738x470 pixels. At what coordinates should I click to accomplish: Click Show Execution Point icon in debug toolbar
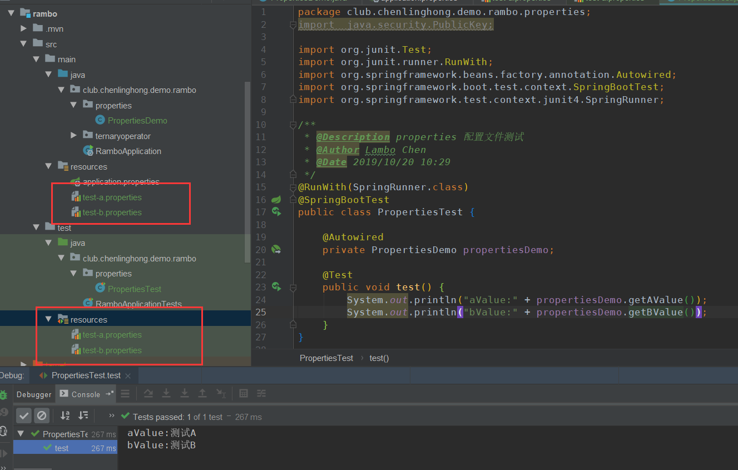pos(125,394)
